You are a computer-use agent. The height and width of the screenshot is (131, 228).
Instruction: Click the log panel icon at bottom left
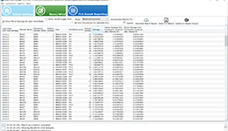coord(4,127)
